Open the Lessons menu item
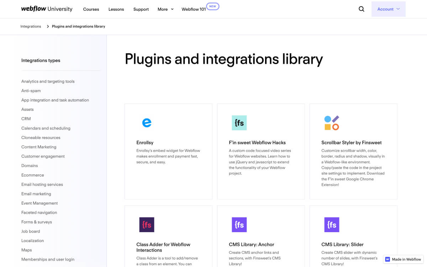Screen dimensions: 427x267 (116, 9)
